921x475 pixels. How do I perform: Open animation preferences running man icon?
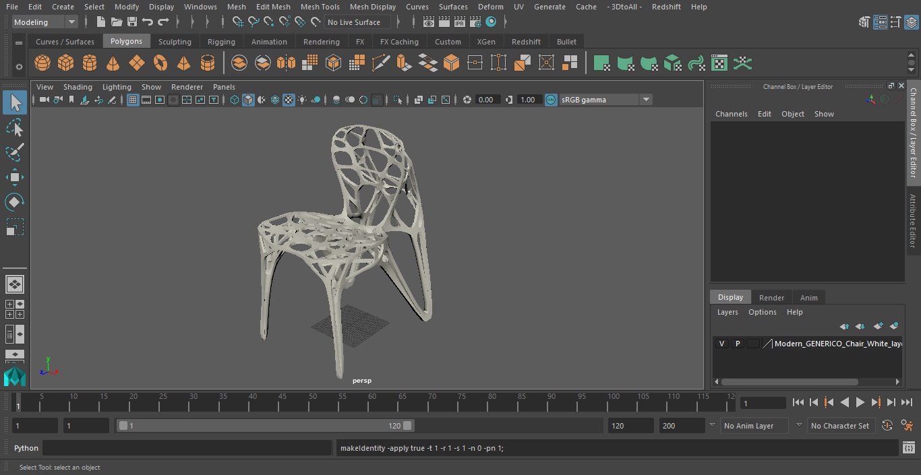907,426
